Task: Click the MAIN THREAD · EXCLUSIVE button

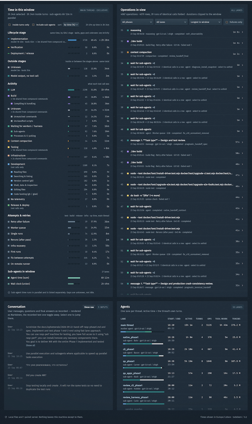Action: (x=94, y=10)
